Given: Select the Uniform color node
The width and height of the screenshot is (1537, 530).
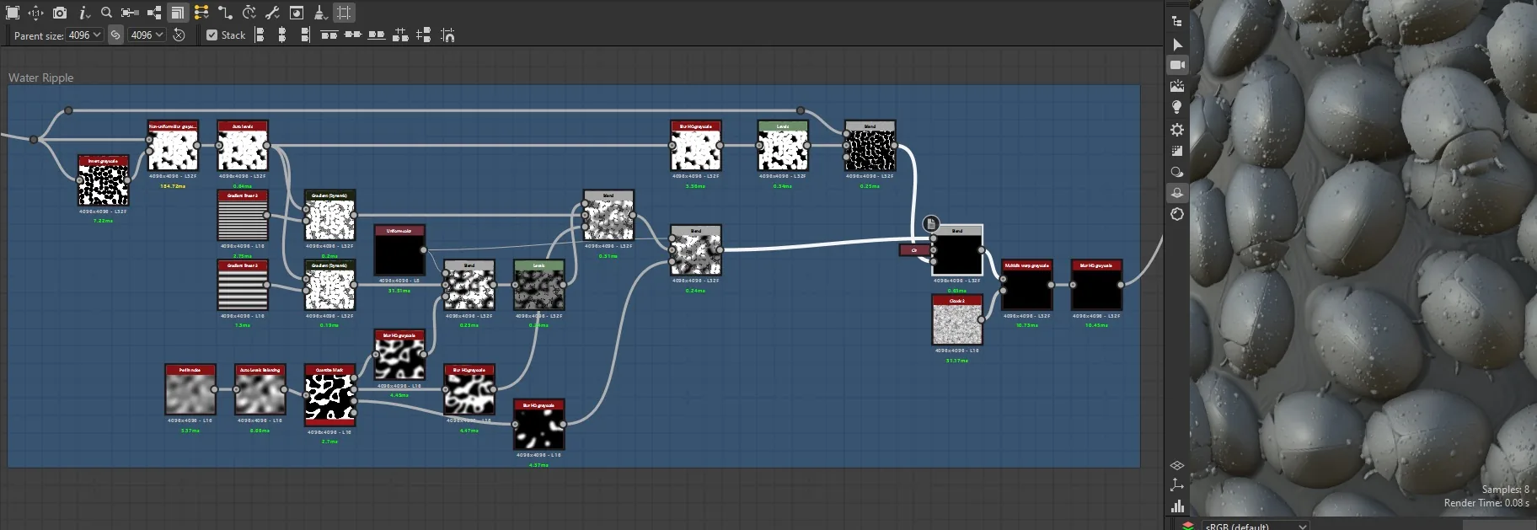Looking at the screenshot, I should [399, 250].
